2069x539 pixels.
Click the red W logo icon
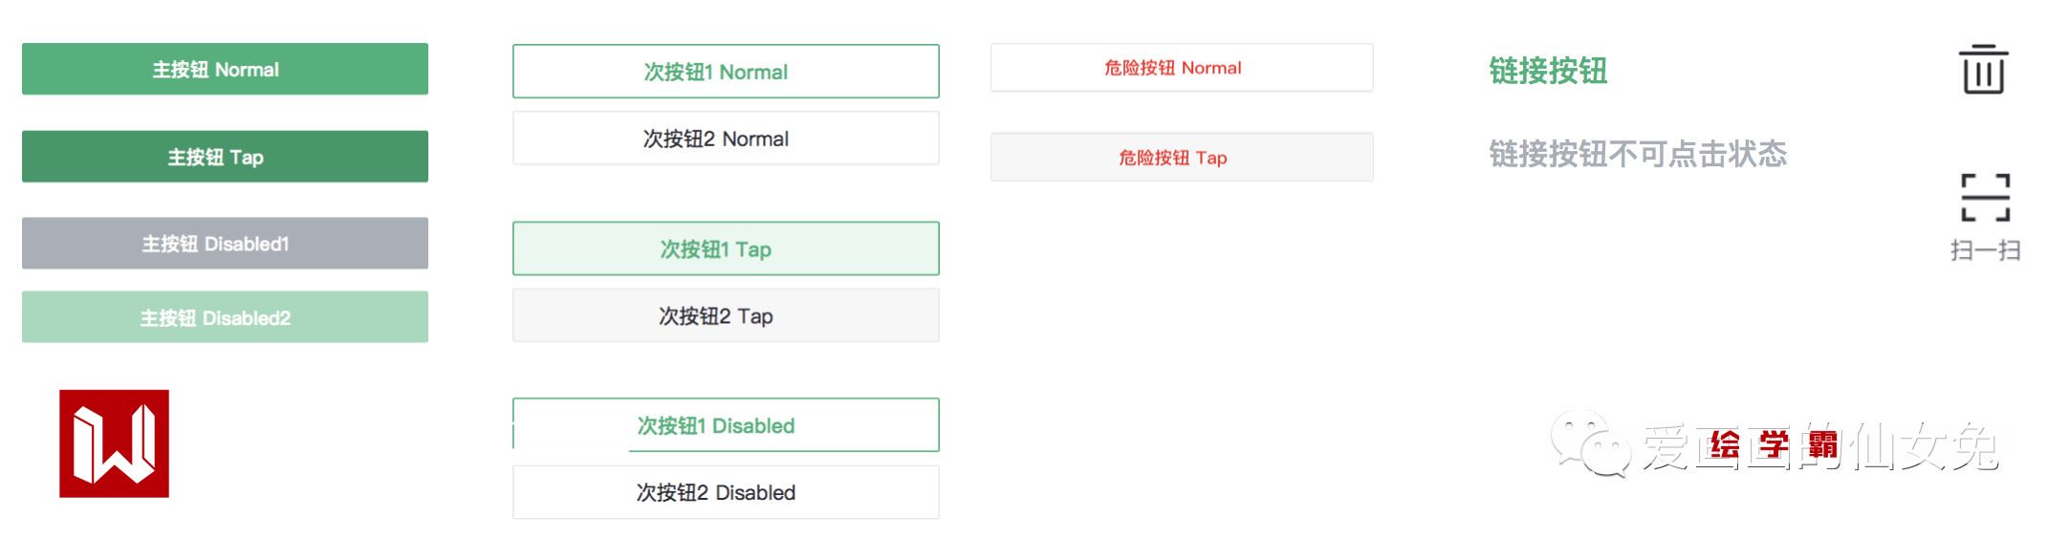click(x=114, y=443)
